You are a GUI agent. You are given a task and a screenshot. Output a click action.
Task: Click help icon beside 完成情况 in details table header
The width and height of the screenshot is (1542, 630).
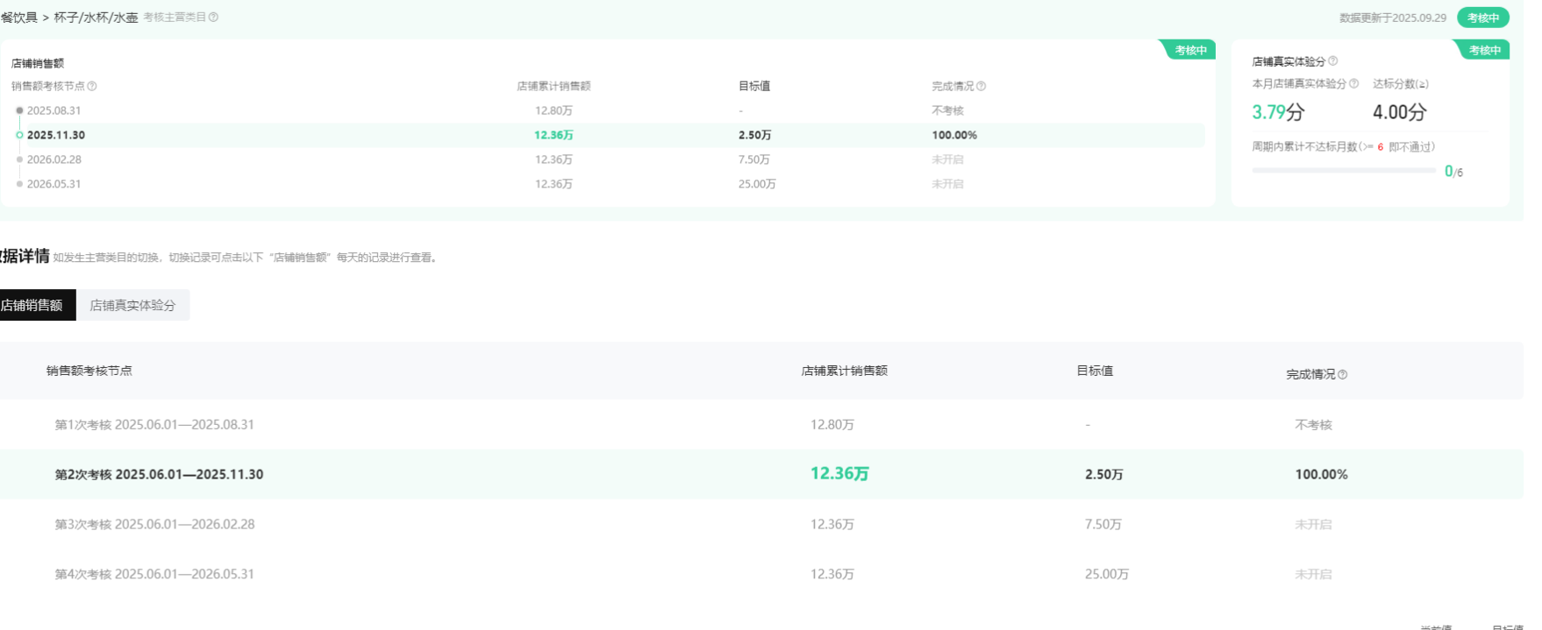(x=1343, y=375)
